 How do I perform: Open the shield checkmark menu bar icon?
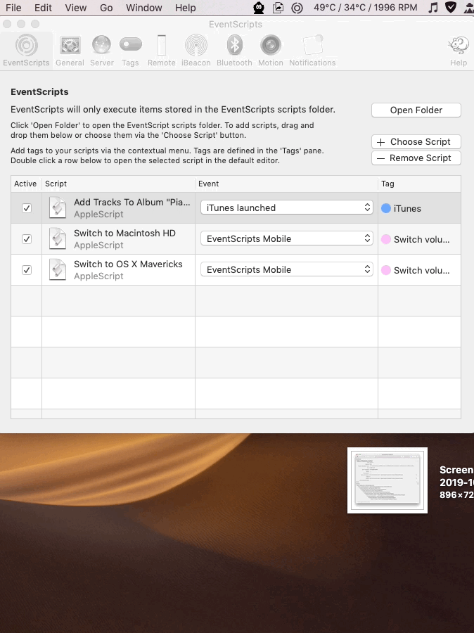[x=451, y=7]
